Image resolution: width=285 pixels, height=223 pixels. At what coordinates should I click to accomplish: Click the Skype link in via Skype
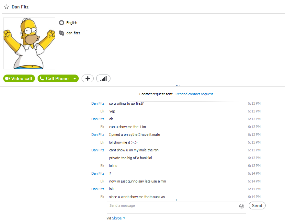117,218
